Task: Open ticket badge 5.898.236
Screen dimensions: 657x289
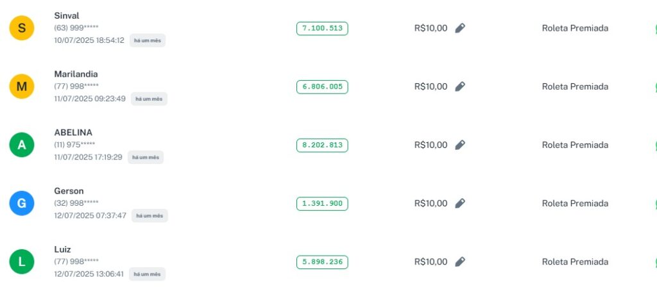Action: pyautogui.click(x=322, y=261)
